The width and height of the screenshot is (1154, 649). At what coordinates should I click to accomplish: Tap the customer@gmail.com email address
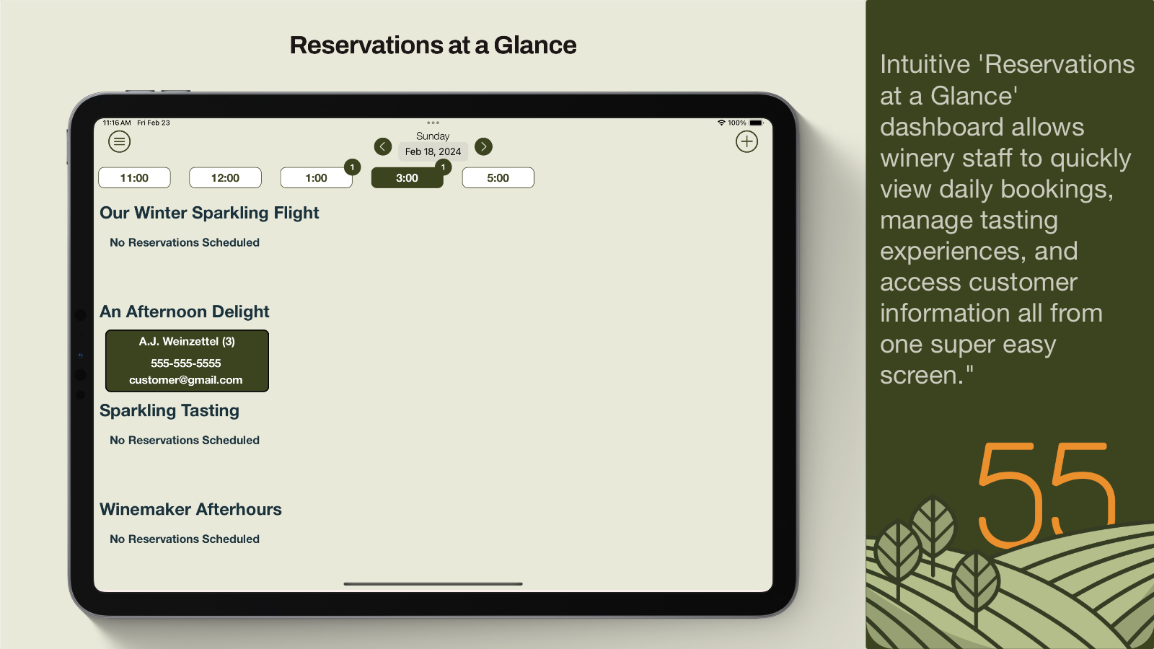tap(185, 380)
